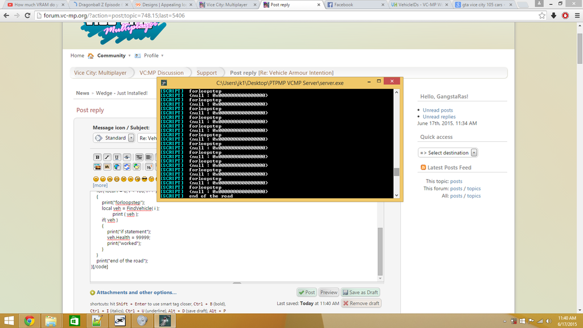Insert the angry smiley

coord(124,179)
